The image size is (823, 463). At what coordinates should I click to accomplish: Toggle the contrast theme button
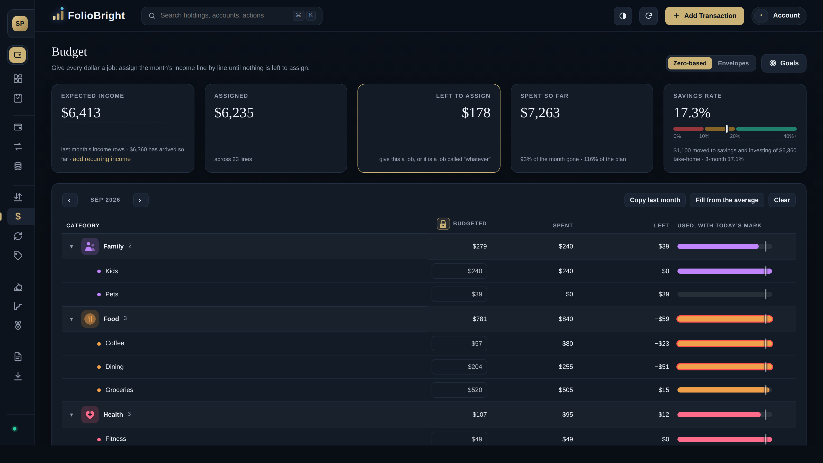[623, 16]
